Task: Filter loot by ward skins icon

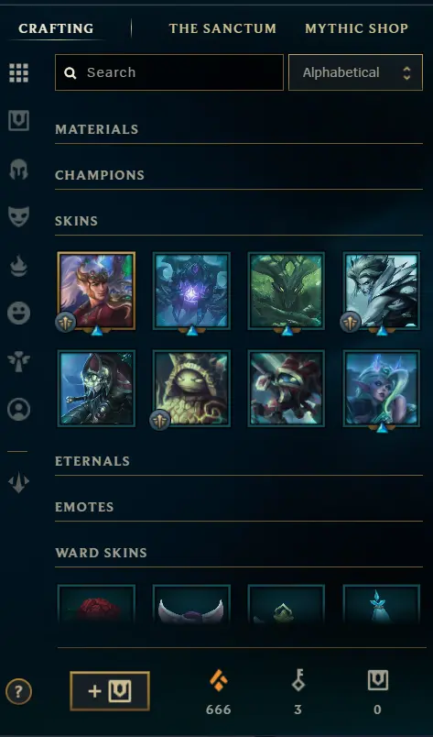Action: (19, 361)
